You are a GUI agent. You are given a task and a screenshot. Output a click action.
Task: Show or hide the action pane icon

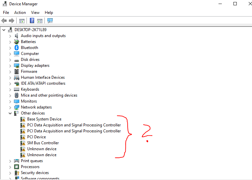(40, 21)
